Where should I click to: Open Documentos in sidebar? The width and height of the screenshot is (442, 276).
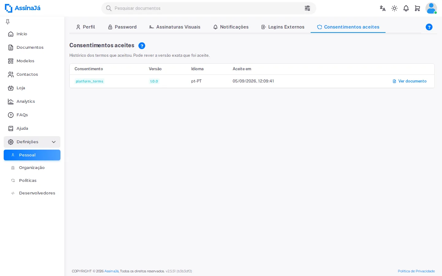click(32, 48)
